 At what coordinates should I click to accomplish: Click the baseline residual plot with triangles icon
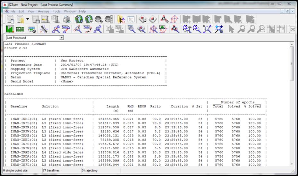click(66, 29)
